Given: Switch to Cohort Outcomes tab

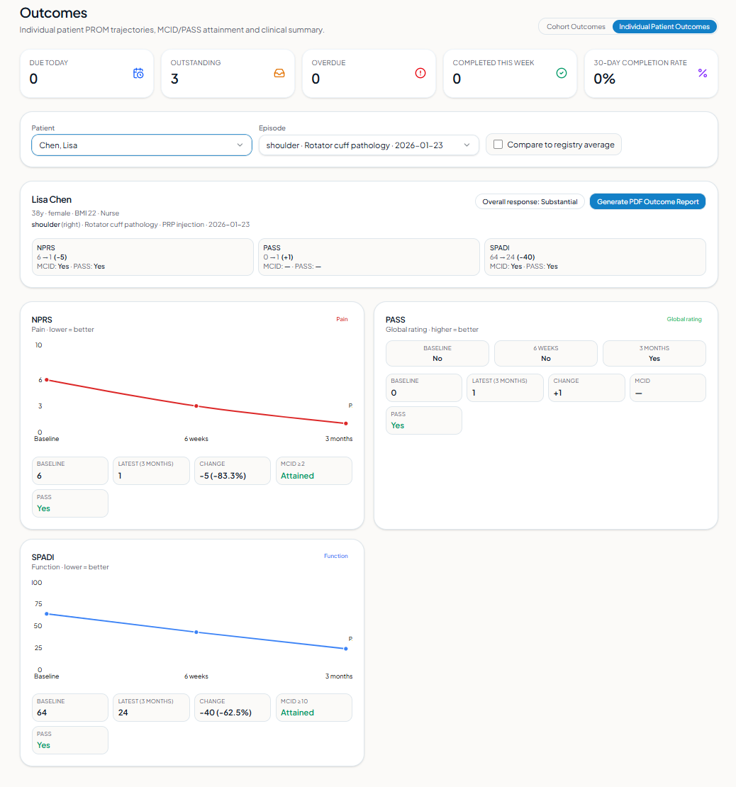Looking at the screenshot, I should point(576,27).
